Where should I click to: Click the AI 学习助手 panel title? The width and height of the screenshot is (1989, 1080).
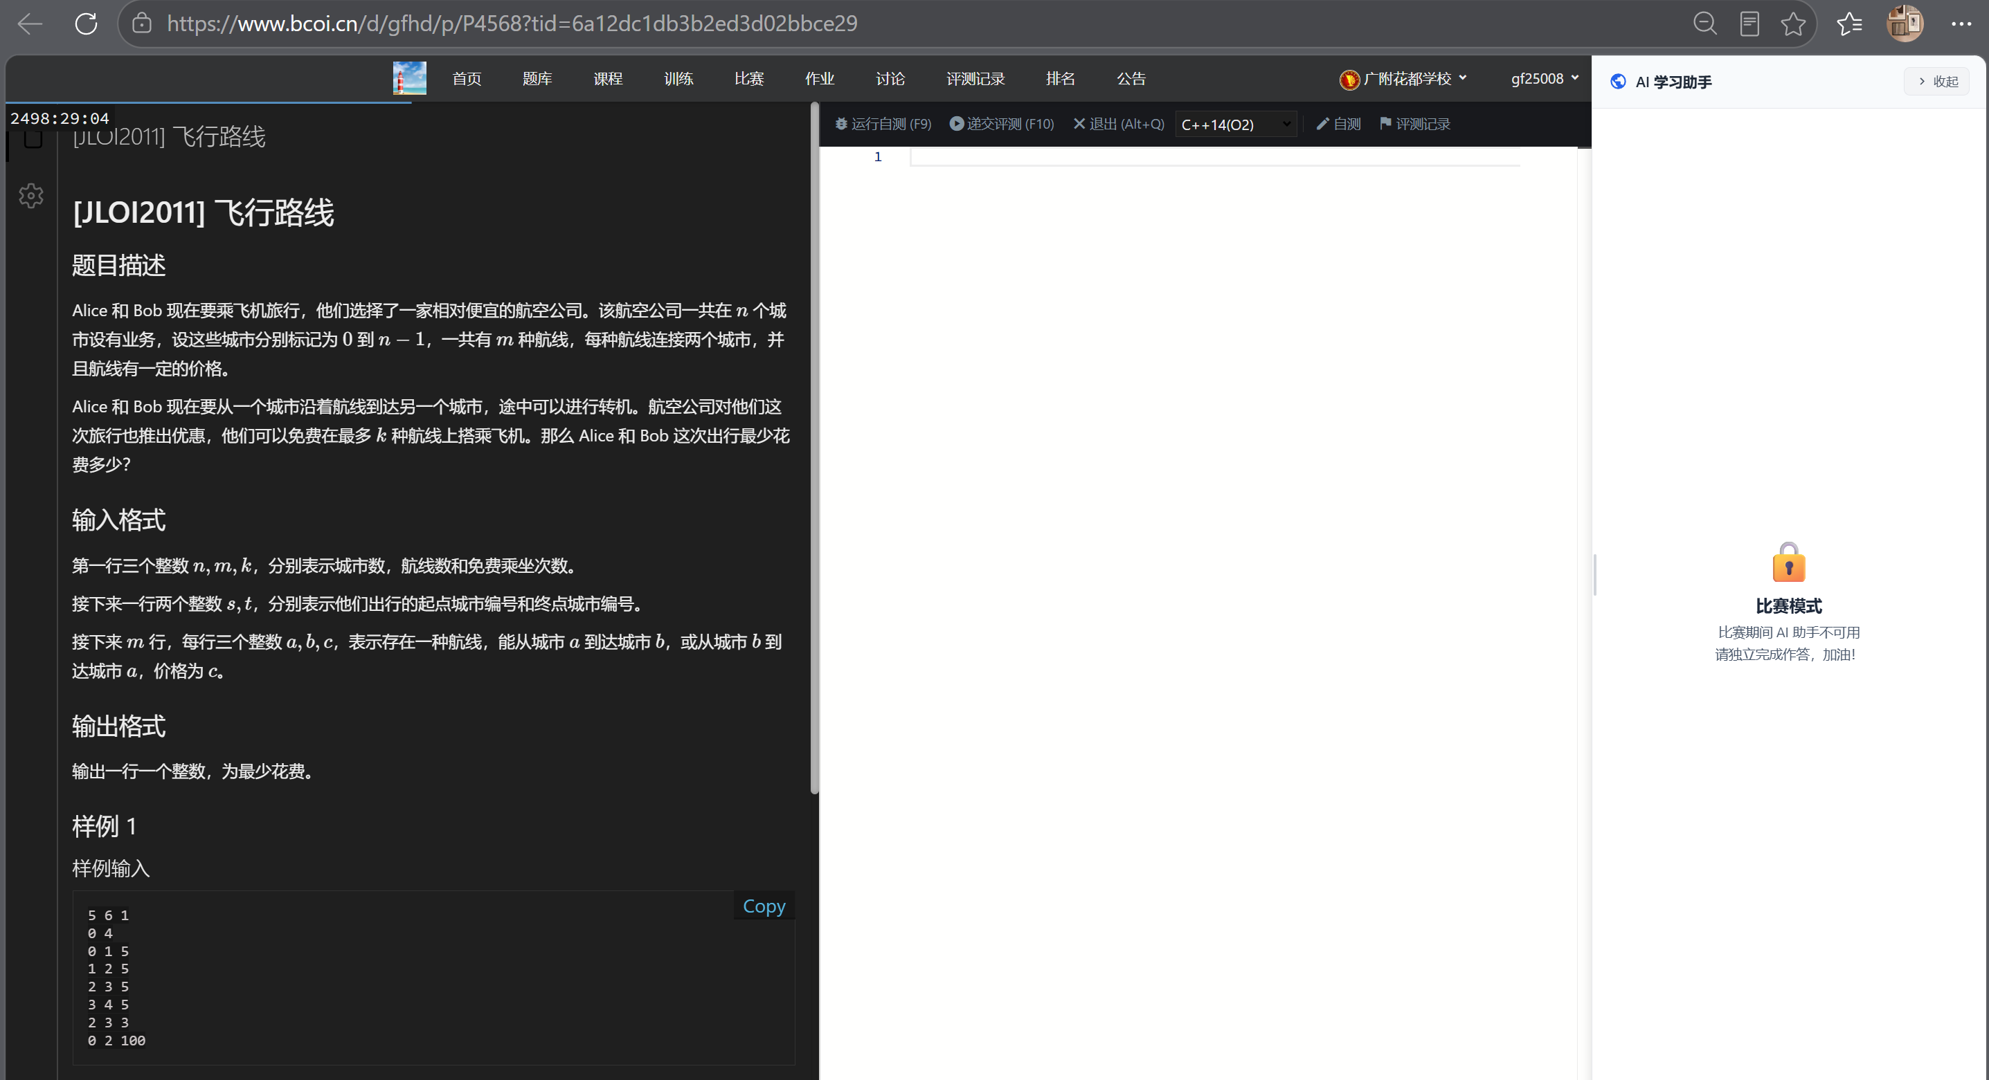click(1673, 82)
